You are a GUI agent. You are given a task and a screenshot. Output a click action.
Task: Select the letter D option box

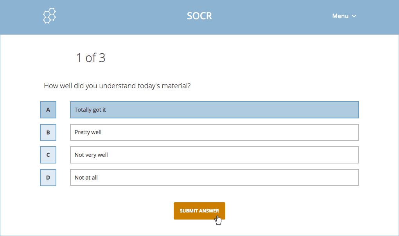(48, 178)
